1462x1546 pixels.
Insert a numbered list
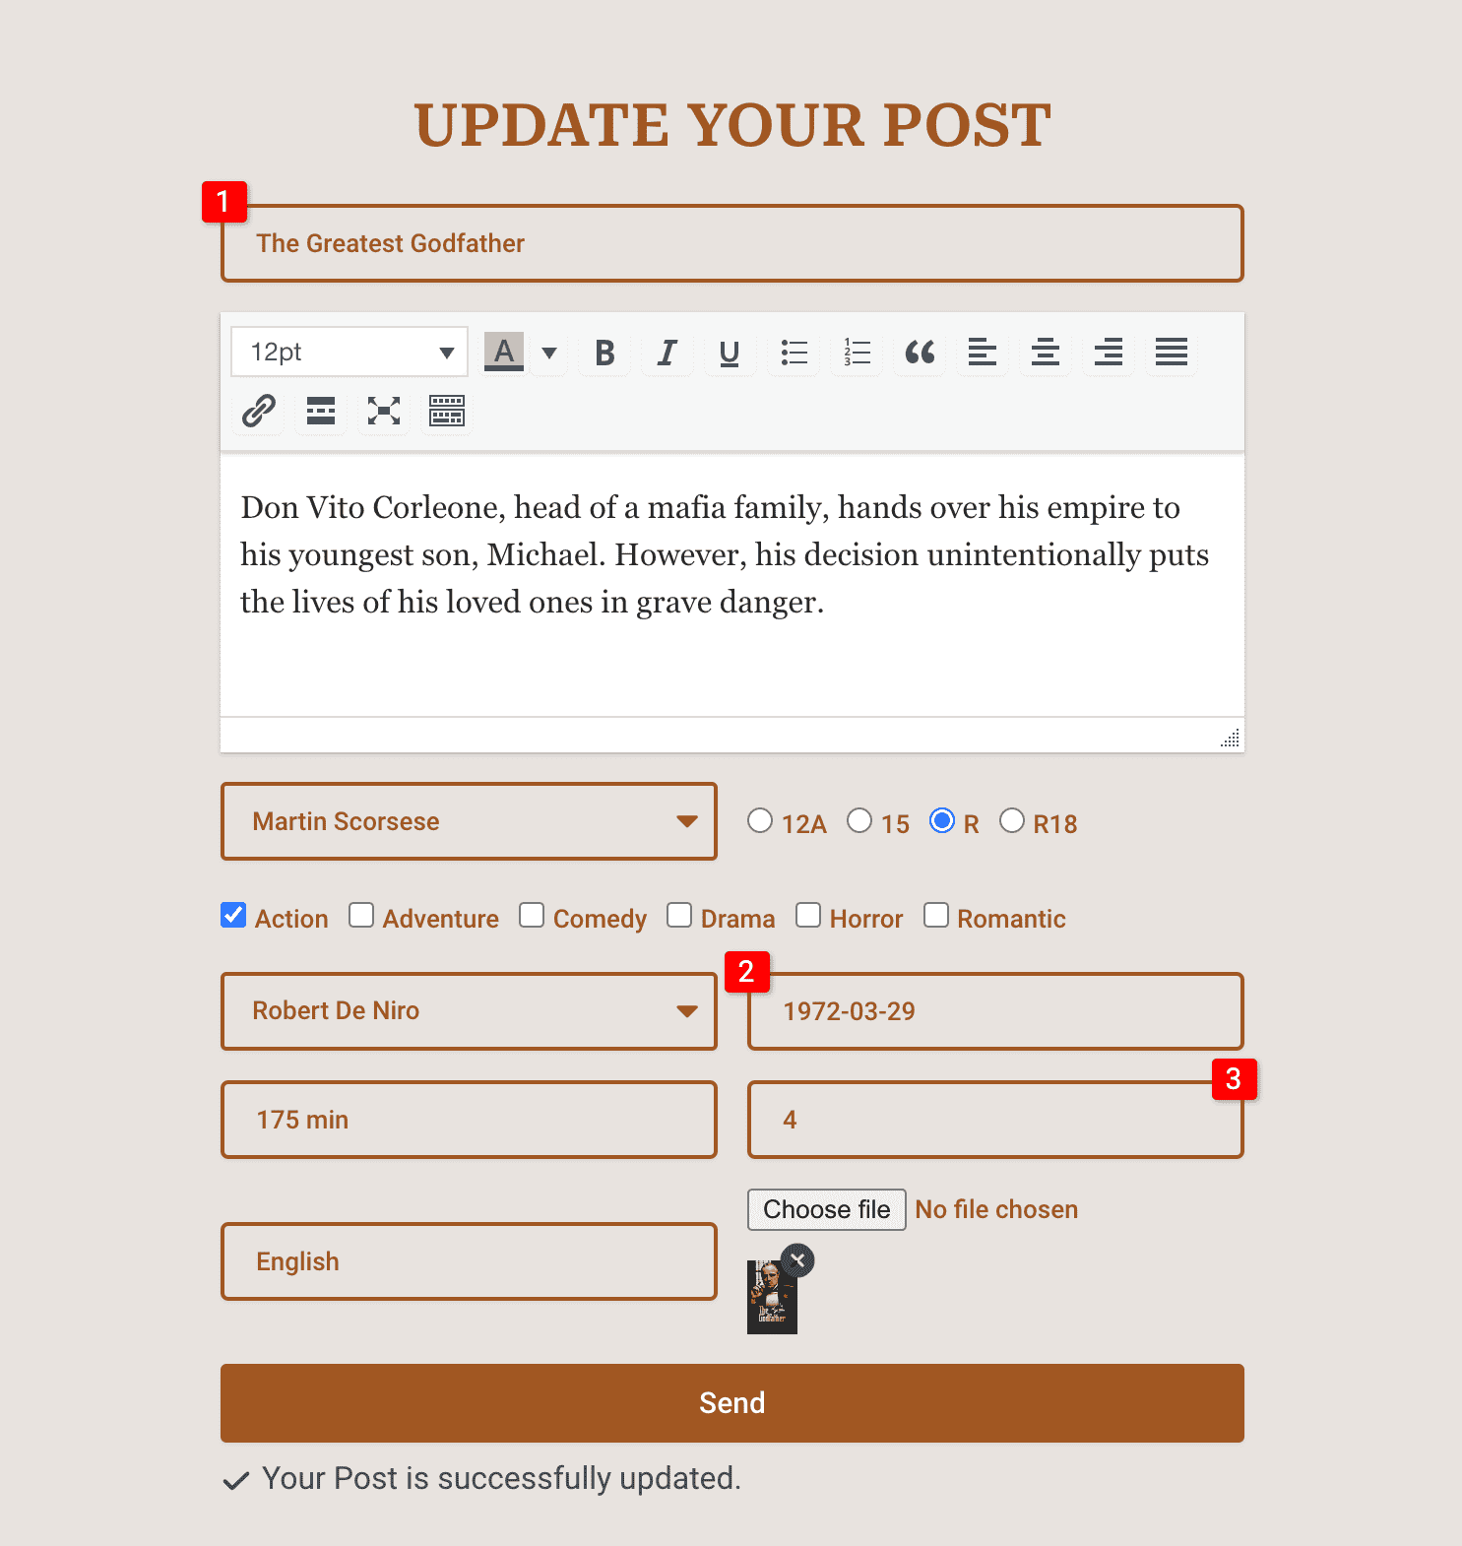point(857,353)
